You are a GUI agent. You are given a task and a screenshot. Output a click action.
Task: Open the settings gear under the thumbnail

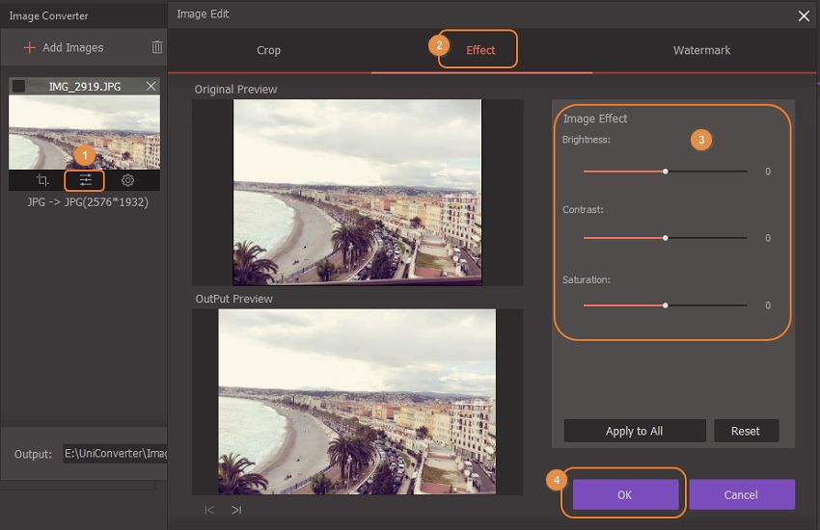(x=127, y=180)
